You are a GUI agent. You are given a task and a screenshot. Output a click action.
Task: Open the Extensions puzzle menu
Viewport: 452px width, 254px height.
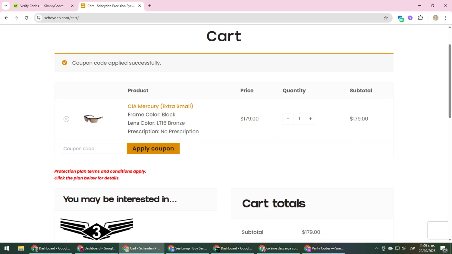pyautogui.click(x=421, y=18)
